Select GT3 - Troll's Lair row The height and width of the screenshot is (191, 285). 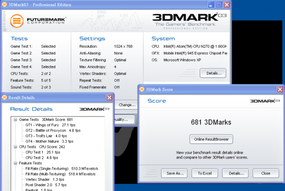click(46, 136)
